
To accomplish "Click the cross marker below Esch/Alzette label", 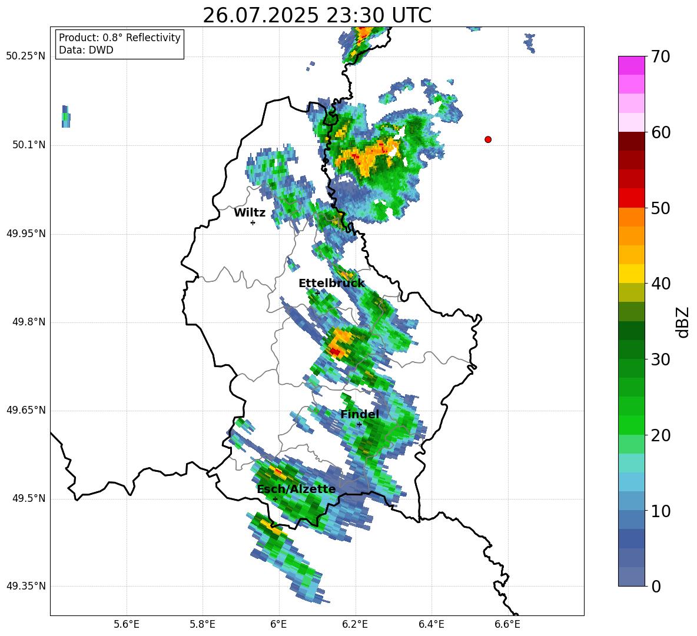I will coord(275,499).
